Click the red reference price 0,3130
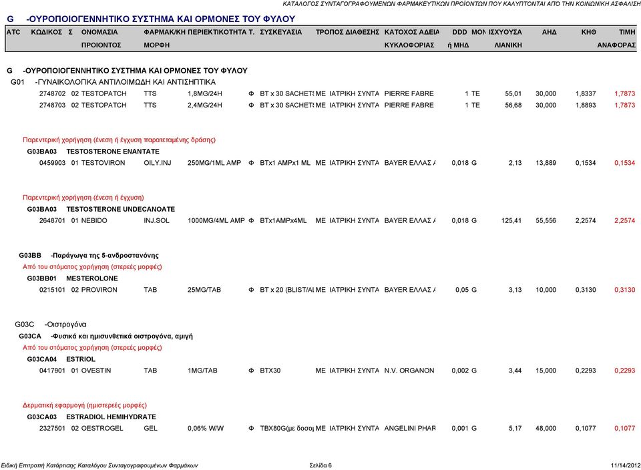 click(625, 290)
